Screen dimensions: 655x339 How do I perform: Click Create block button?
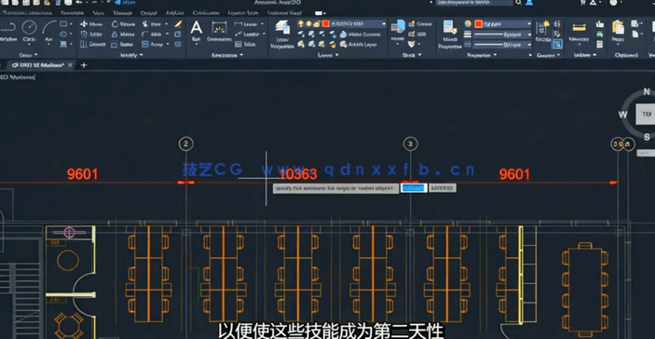pos(420,24)
